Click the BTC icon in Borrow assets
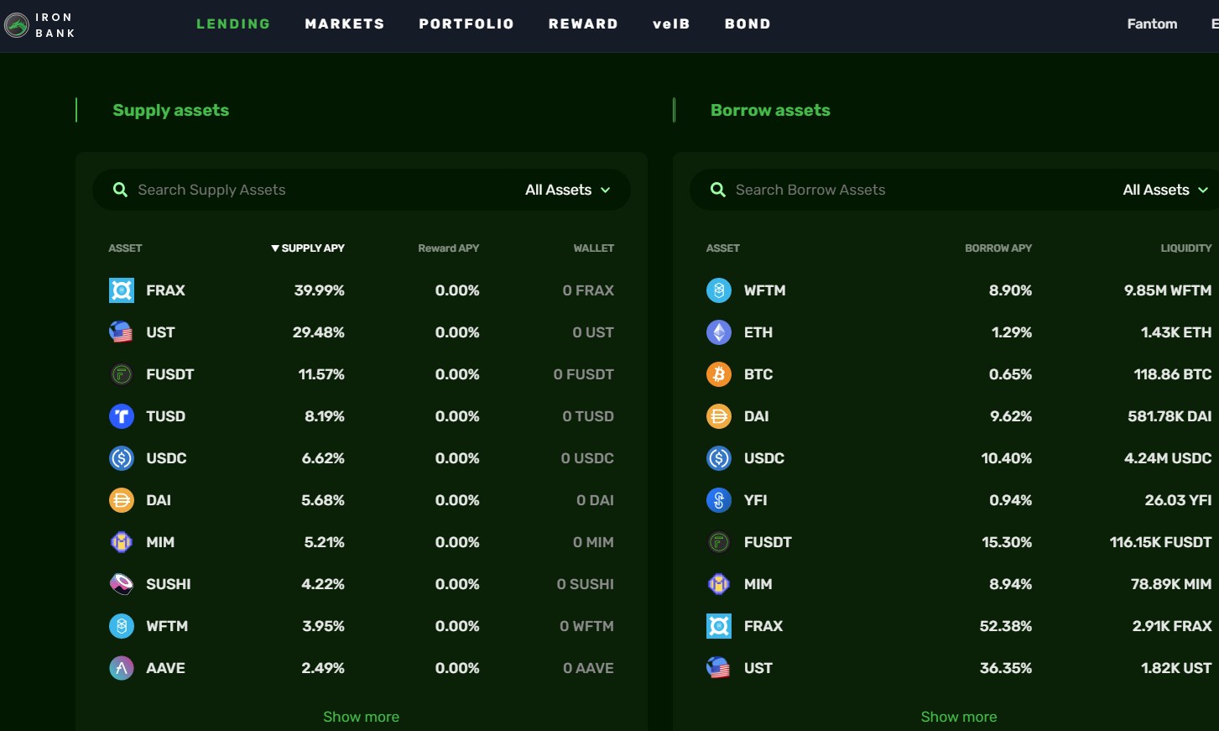This screenshot has width=1219, height=731. [719, 374]
